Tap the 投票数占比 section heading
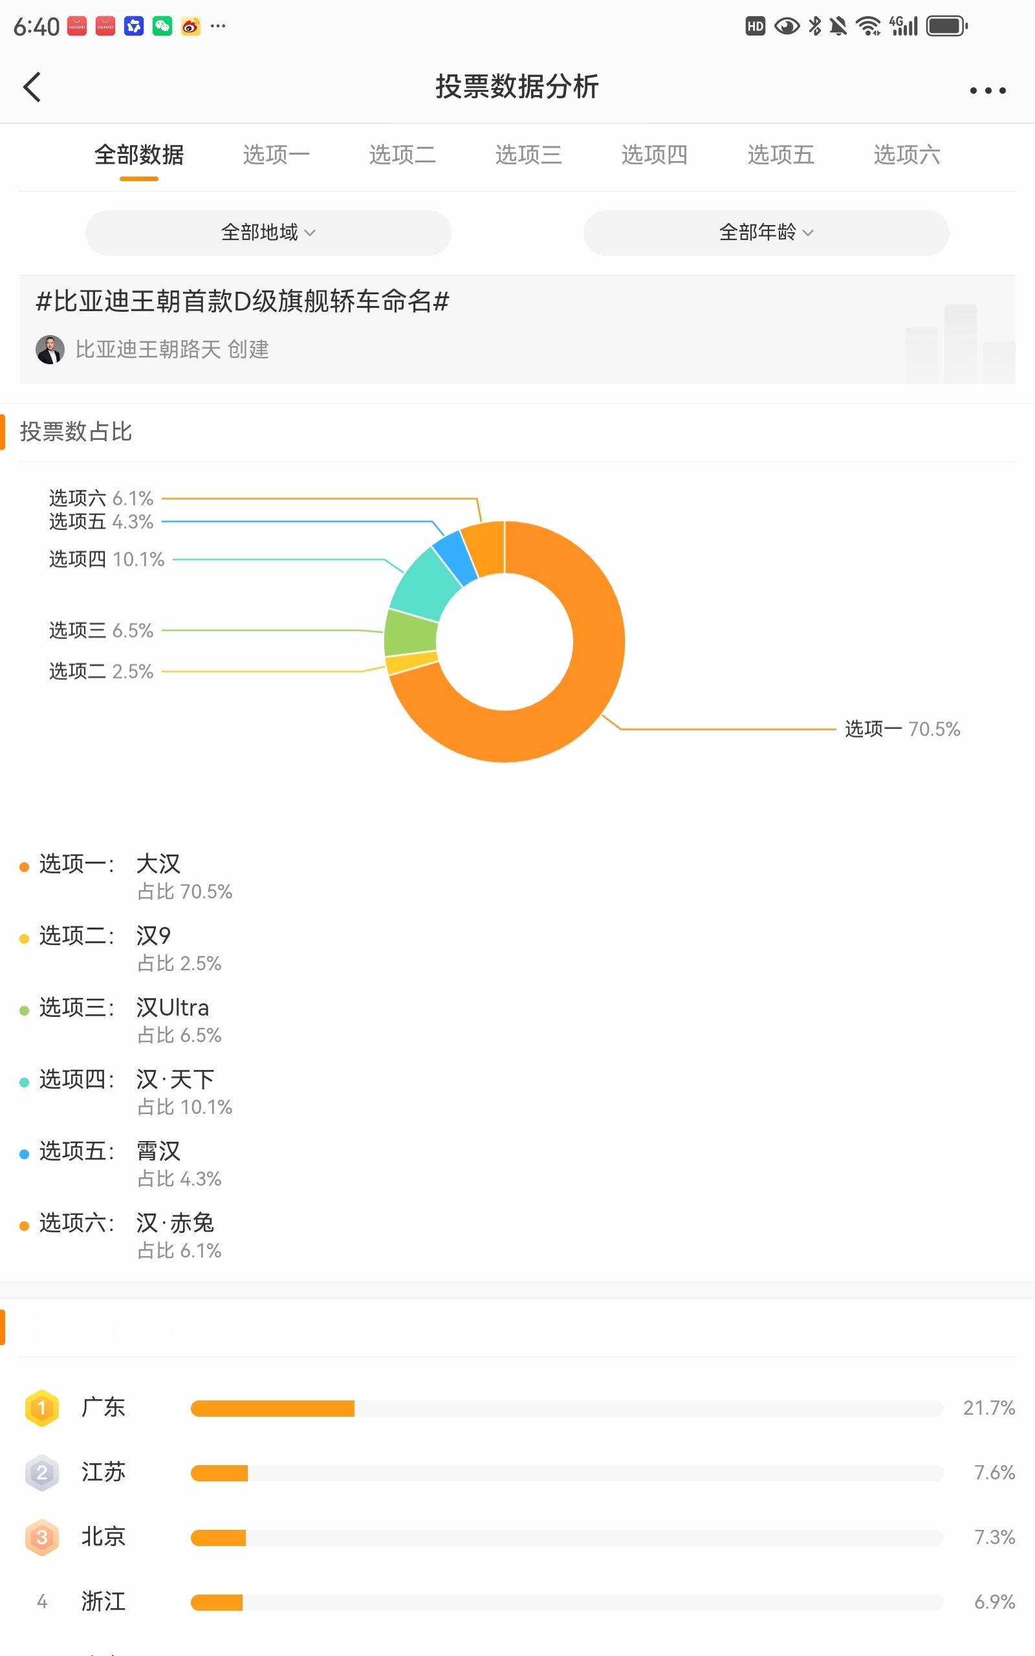Viewport: 1035px width, 1656px height. click(75, 432)
